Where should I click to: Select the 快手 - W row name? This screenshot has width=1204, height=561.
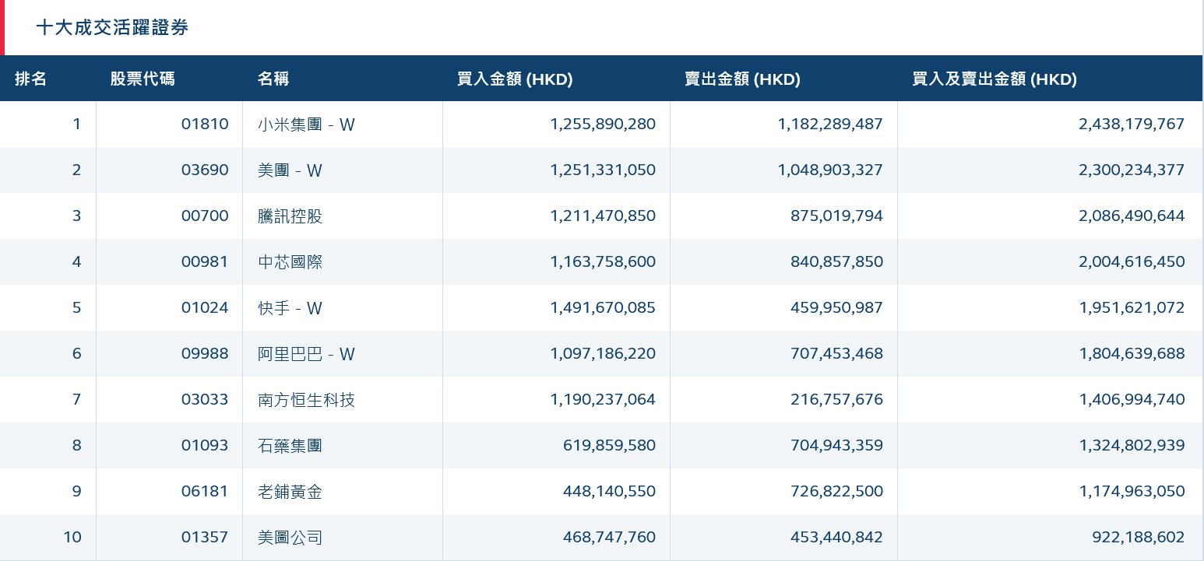(290, 308)
